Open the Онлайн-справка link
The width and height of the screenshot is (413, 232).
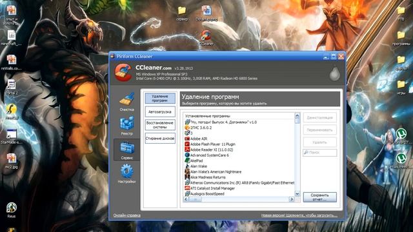(x=126, y=215)
